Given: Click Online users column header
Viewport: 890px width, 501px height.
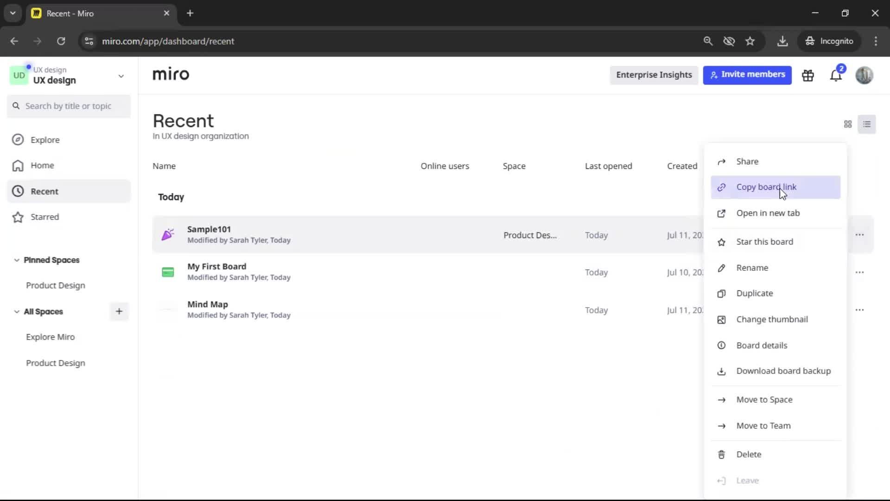Looking at the screenshot, I should tap(445, 166).
